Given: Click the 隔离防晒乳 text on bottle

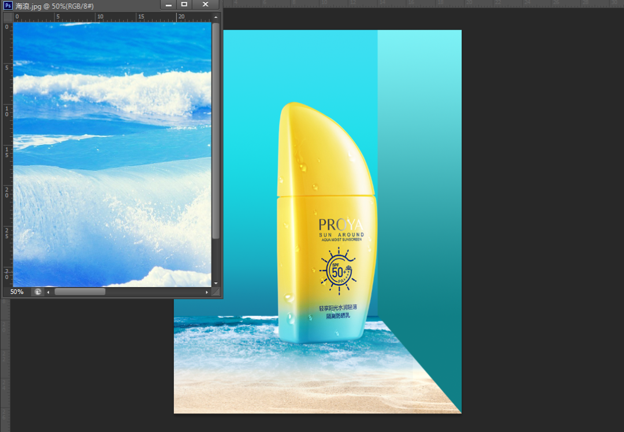Looking at the screenshot, I should 338,316.
